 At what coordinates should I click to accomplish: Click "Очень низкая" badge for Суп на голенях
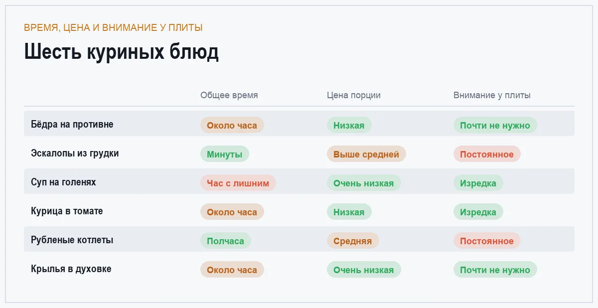364,183
